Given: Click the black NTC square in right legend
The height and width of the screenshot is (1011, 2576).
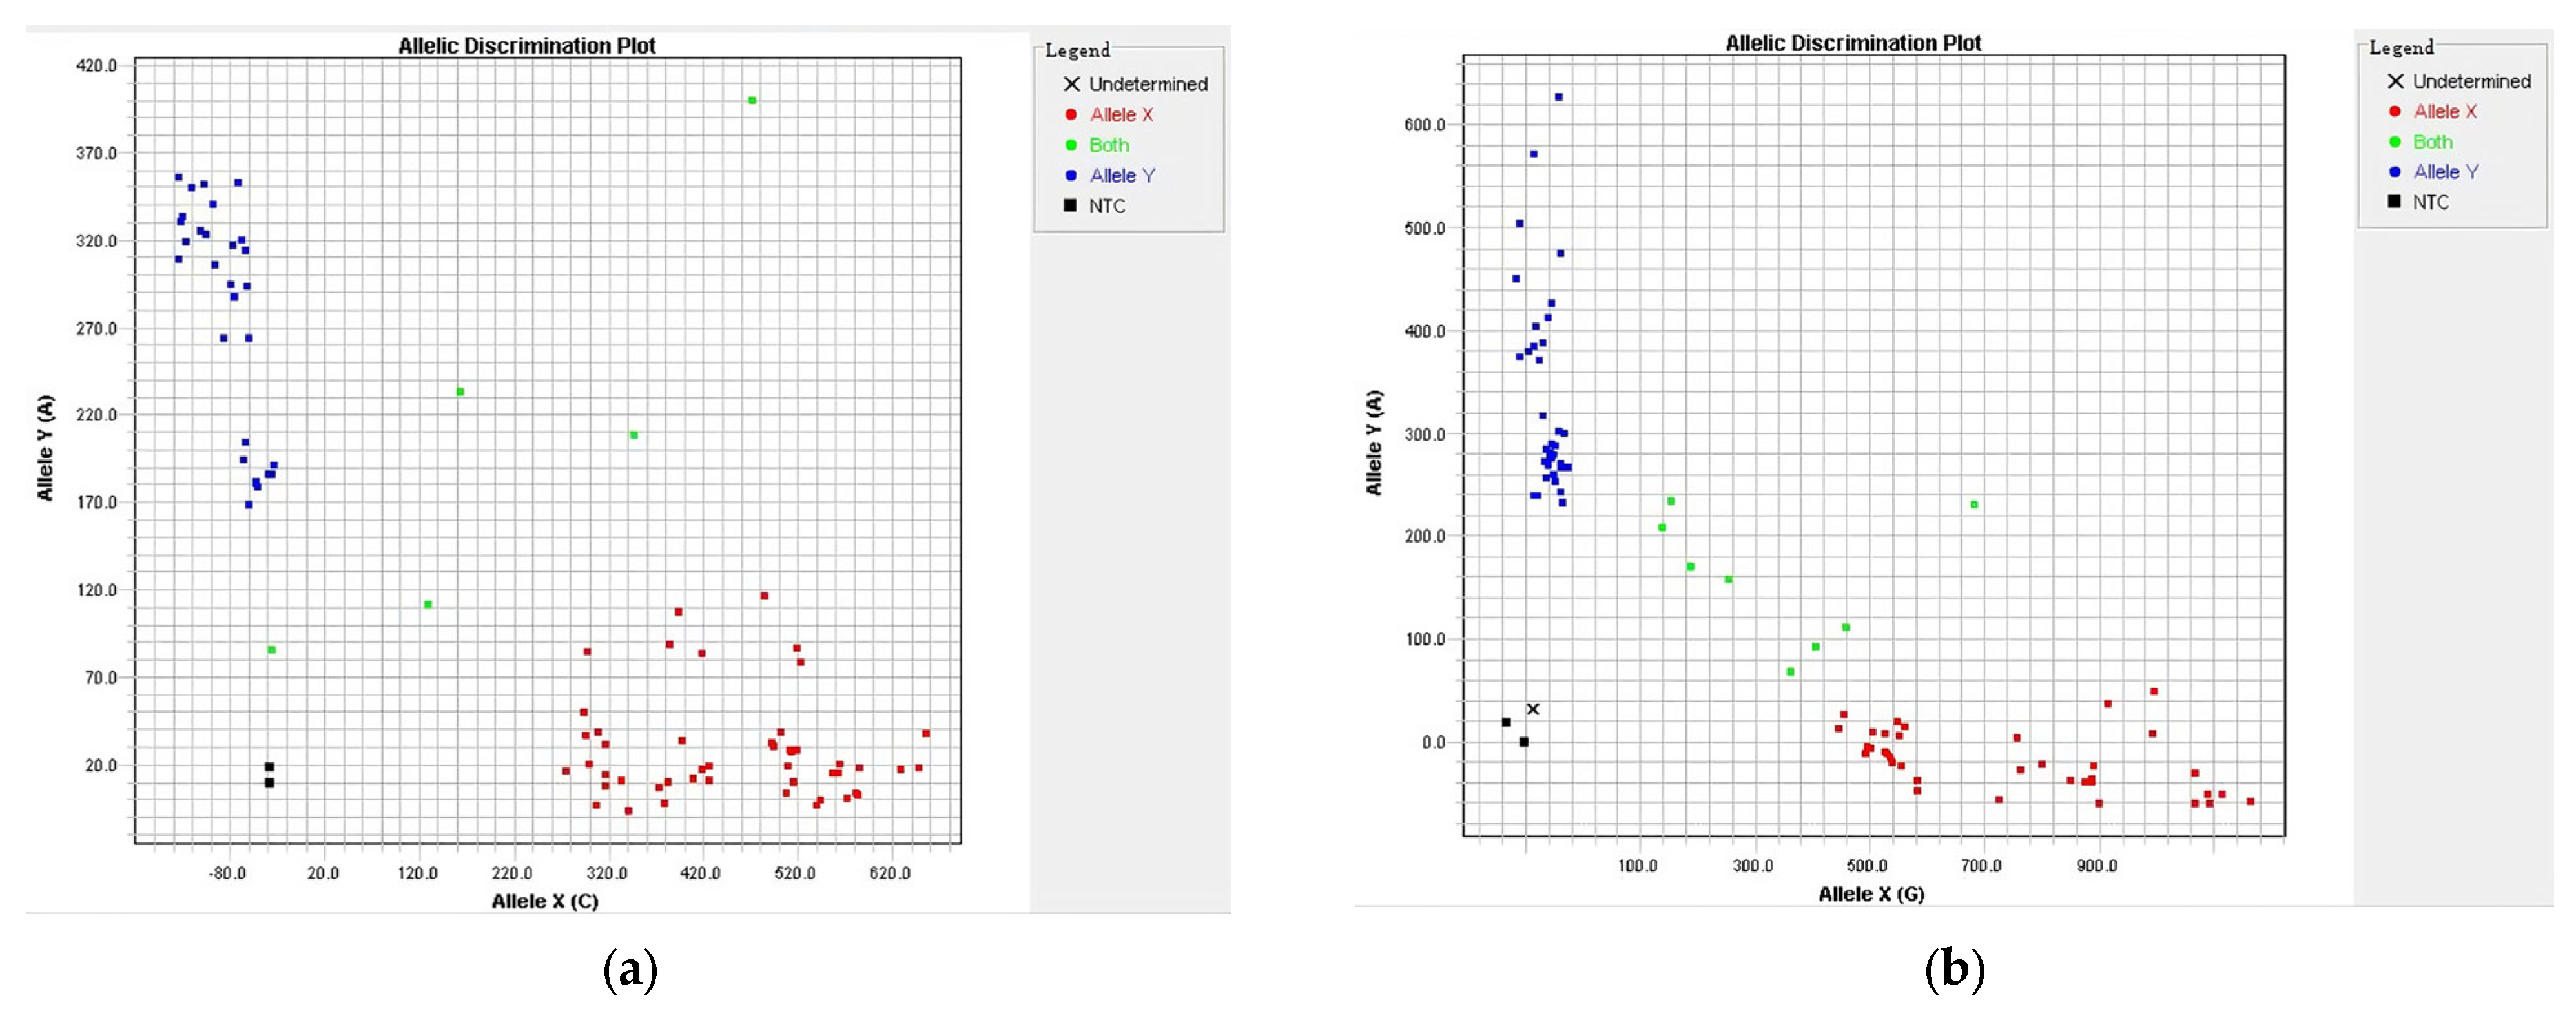Looking at the screenshot, I should tap(2394, 201).
